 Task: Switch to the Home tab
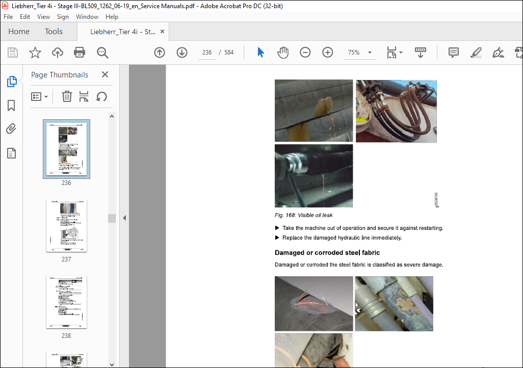tap(19, 32)
